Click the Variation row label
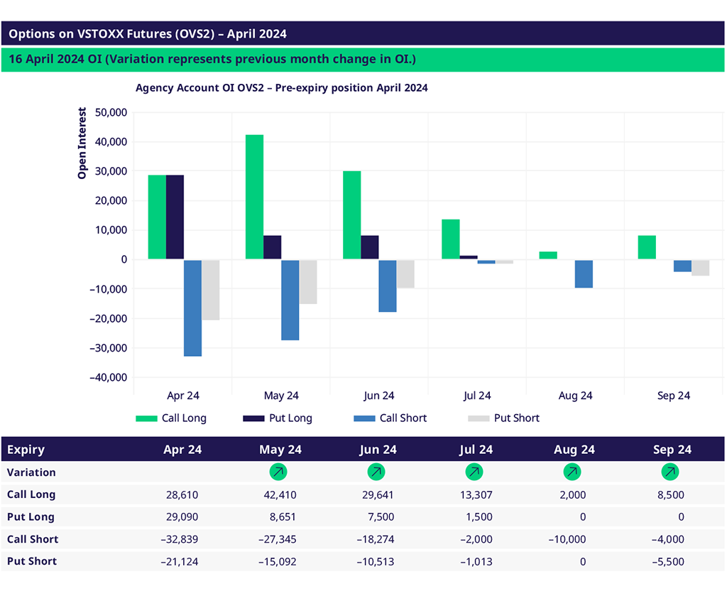 (x=31, y=472)
